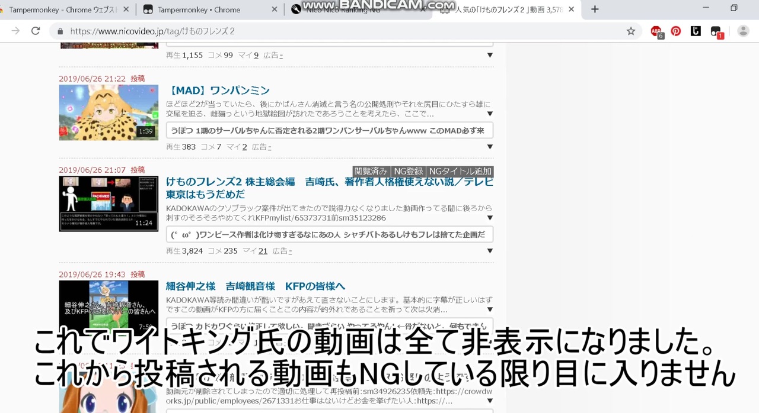Expand the description of 株主総会編 video
The height and width of the screenshot is (413, 759).
pyautogui.click(x=490, y=218)
